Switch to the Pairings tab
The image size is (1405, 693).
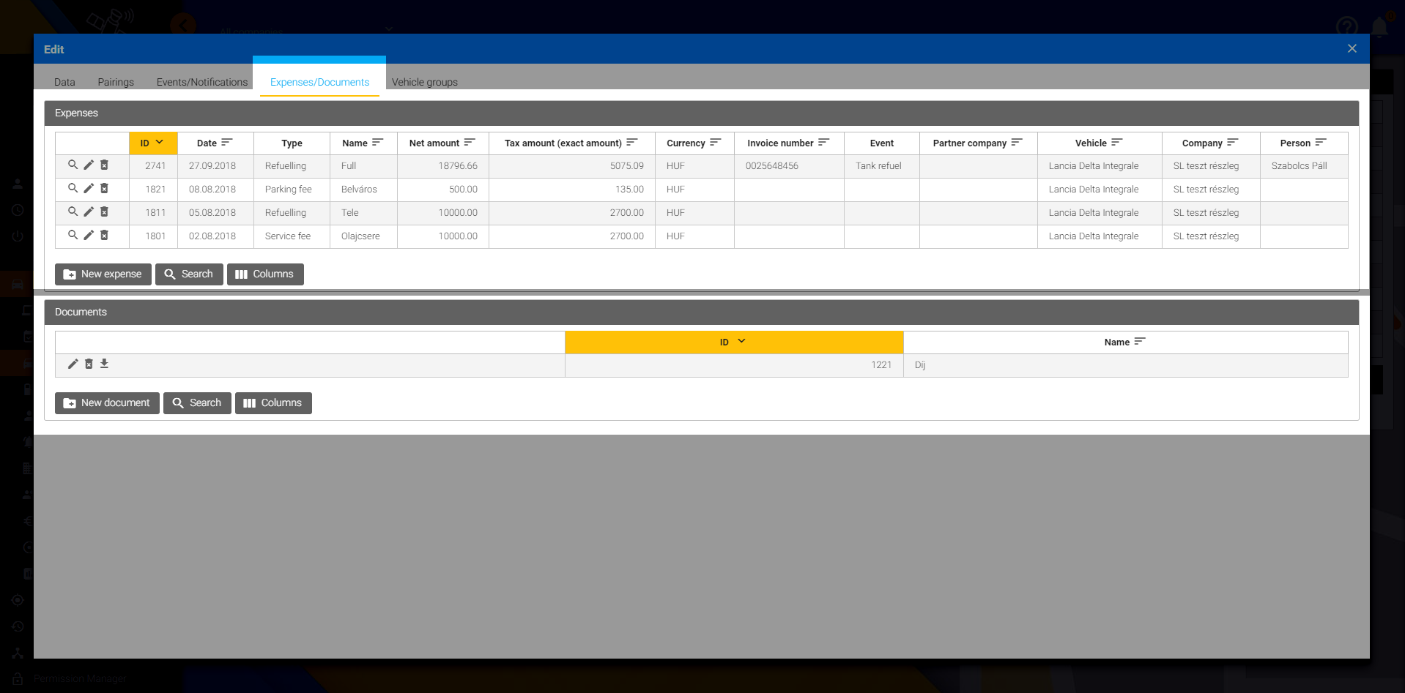pos(116,82)
